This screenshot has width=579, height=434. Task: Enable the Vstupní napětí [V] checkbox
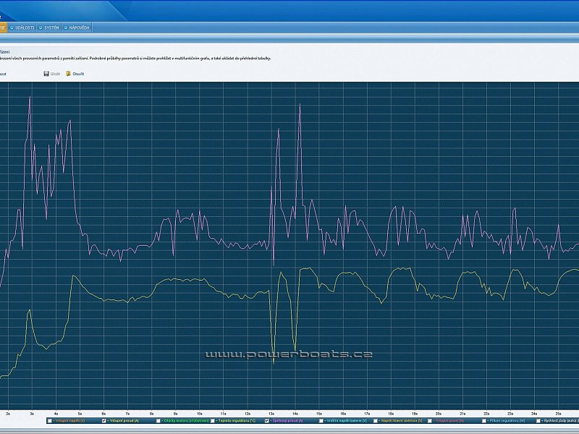[50, 421]
